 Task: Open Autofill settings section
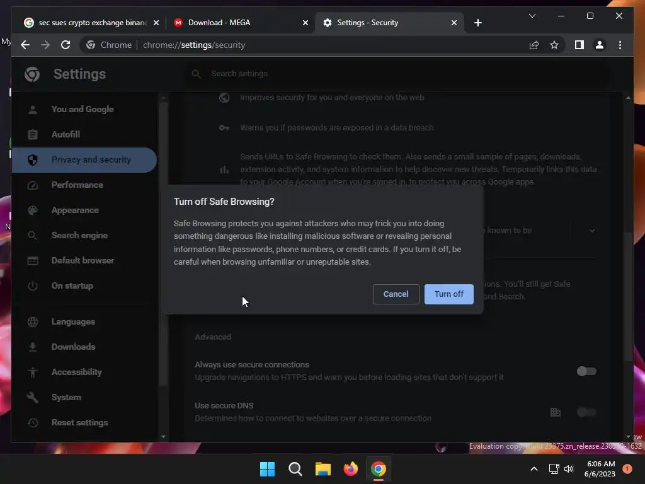point(84,135)
